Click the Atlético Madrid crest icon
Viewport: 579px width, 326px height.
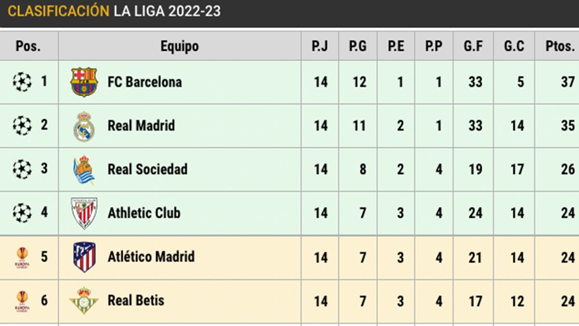click(84, 257)
